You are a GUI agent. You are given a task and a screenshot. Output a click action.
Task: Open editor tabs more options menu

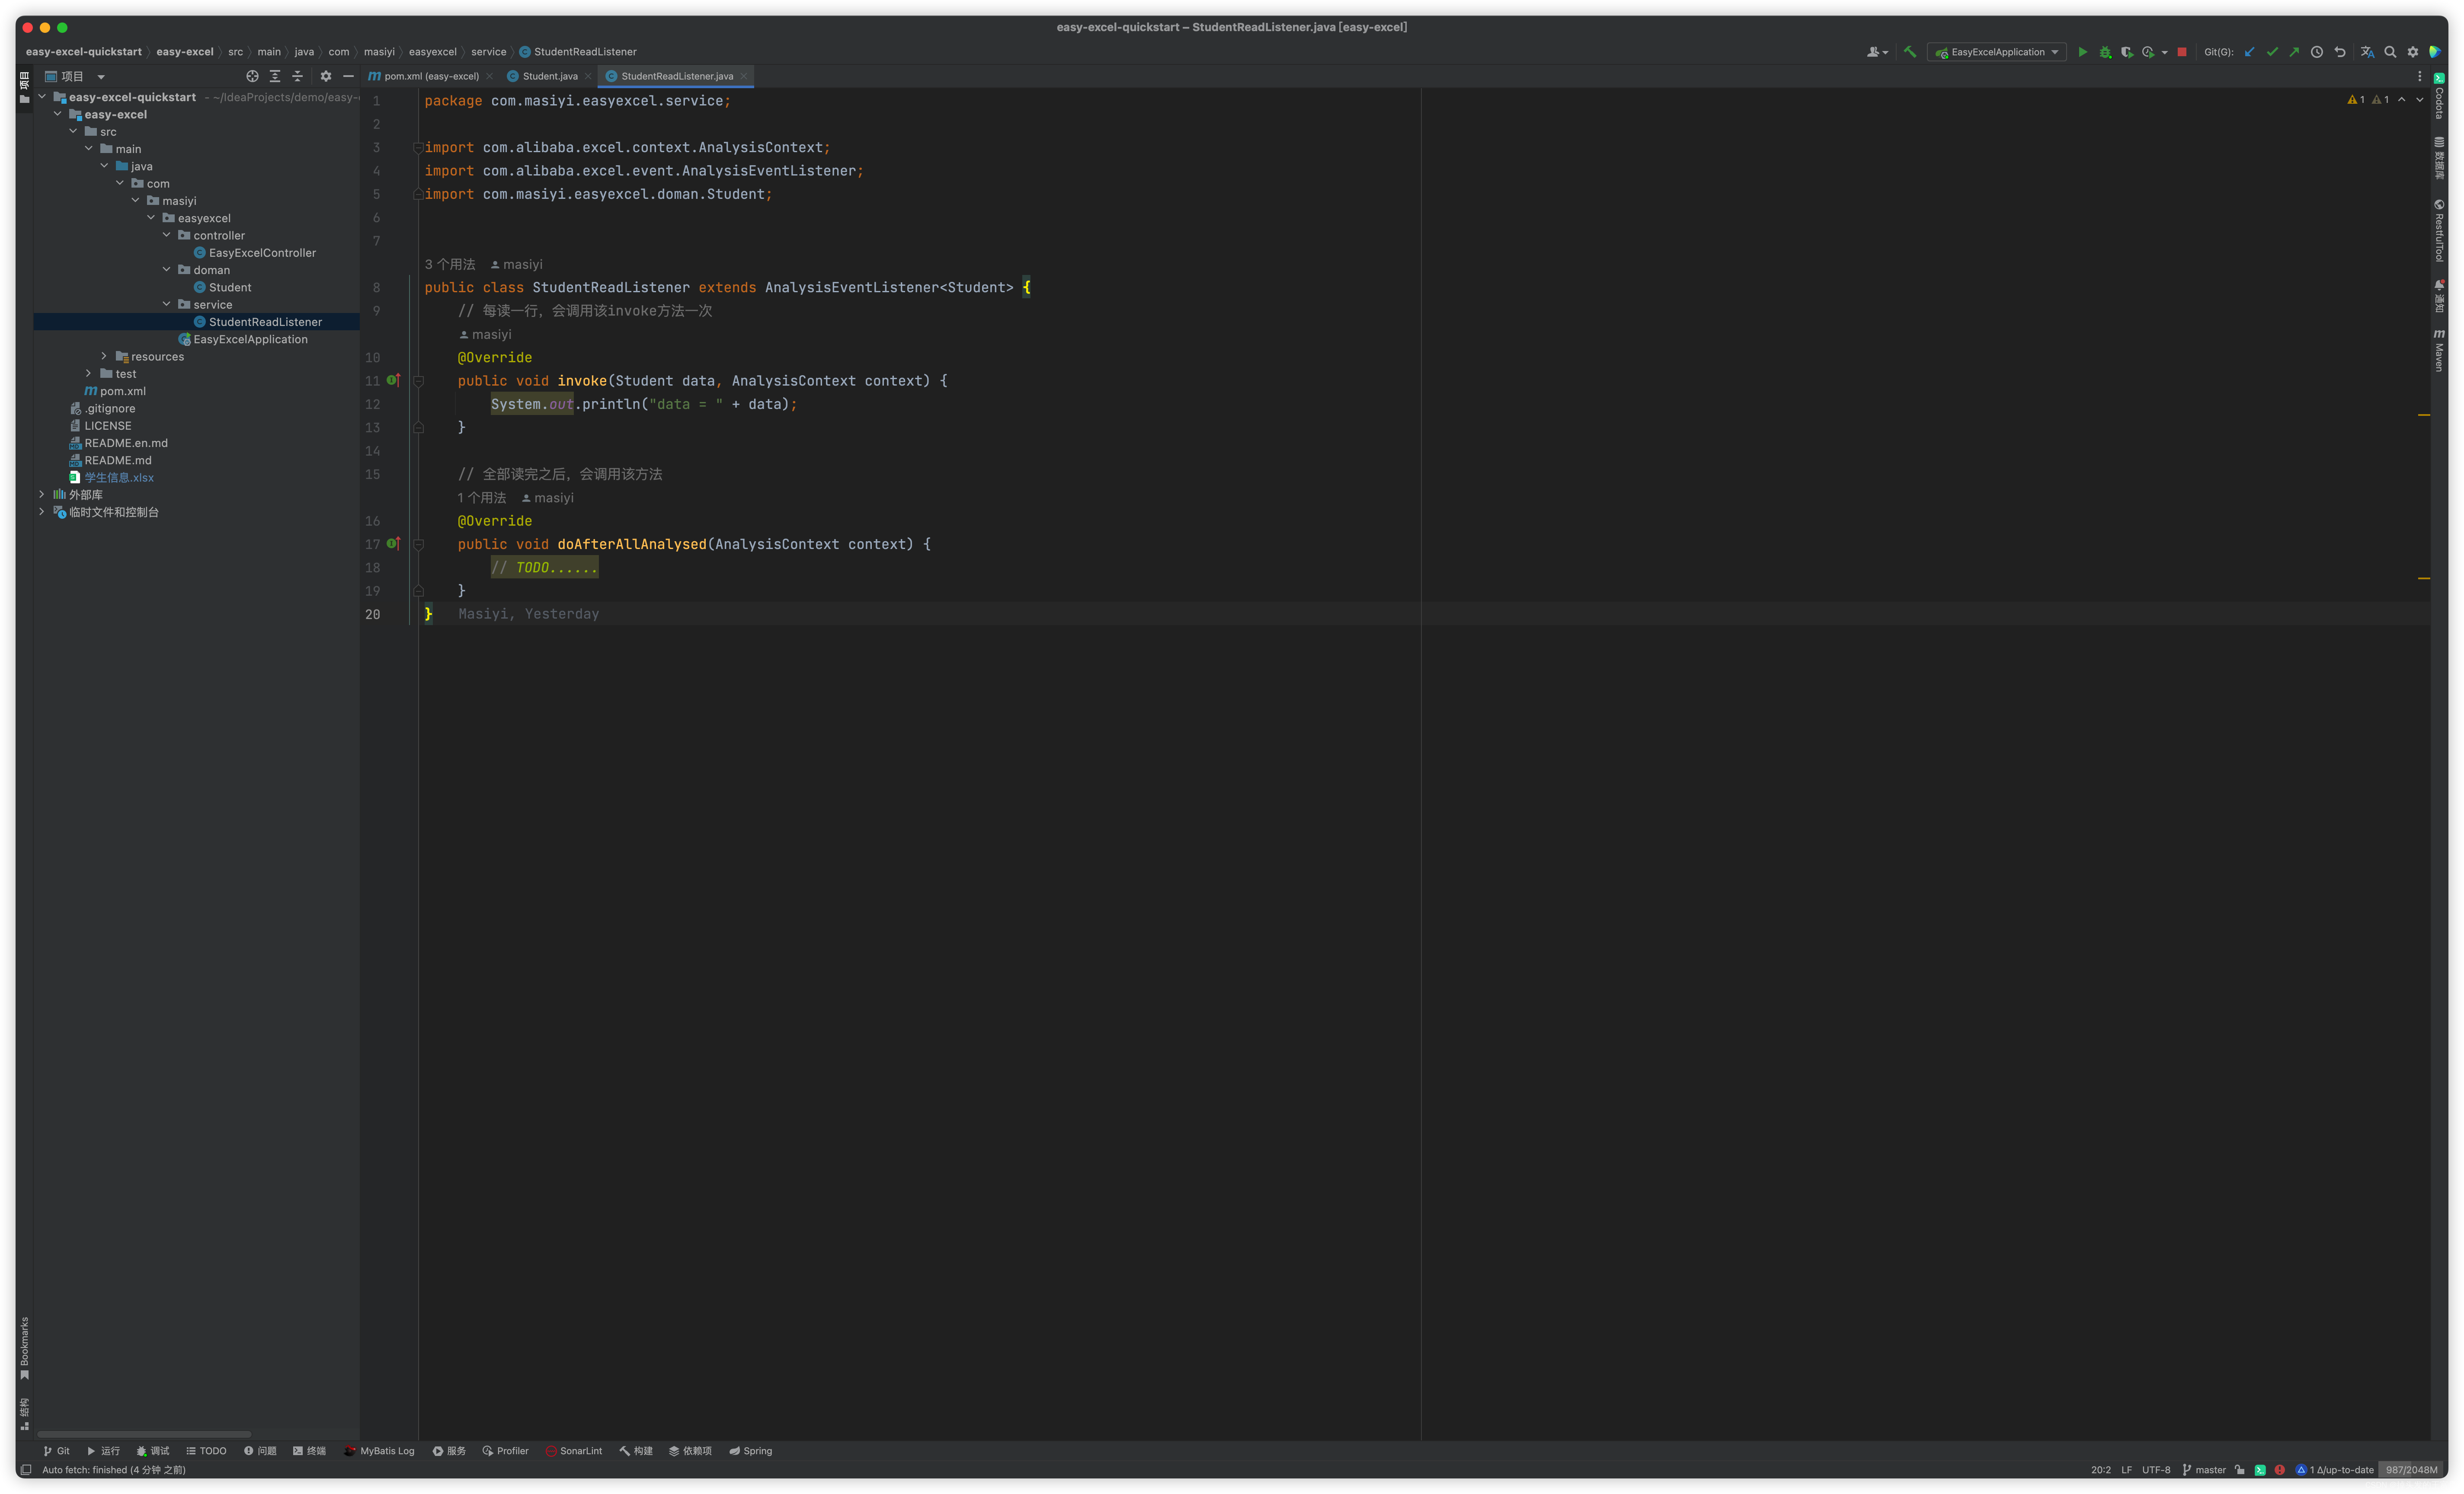(x=2420, y=76)
